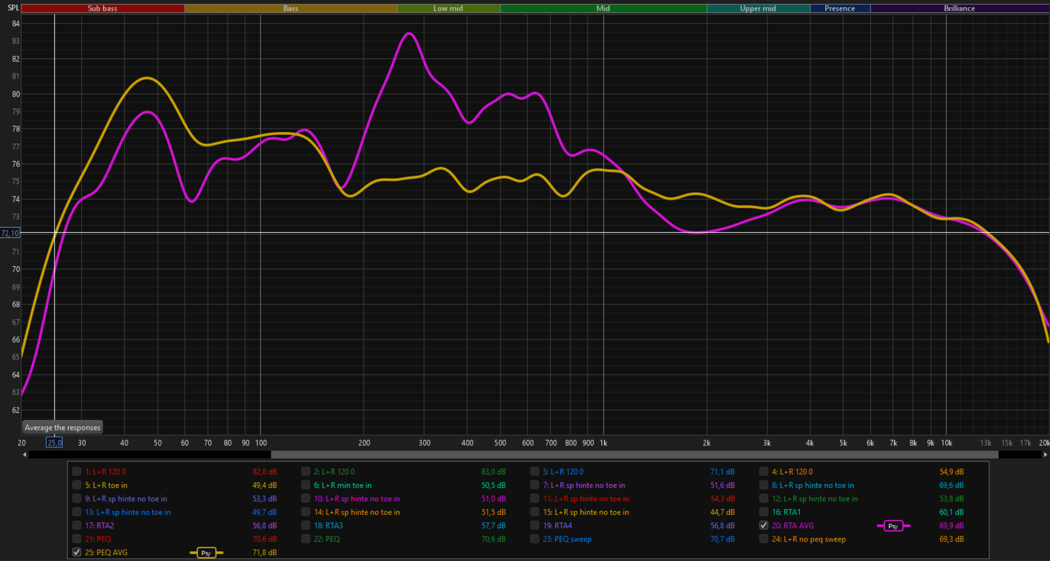
Task: Click the '83,0 dB' value of trace 2
Action: 493,472
